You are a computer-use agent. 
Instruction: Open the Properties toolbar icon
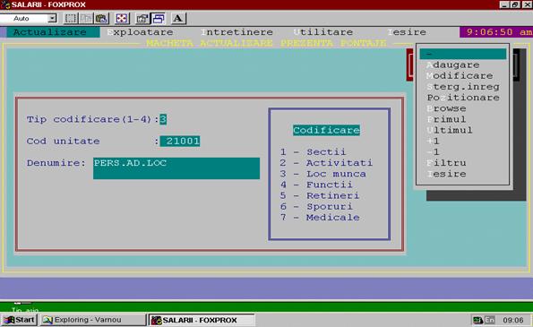[x=142, y=18]
